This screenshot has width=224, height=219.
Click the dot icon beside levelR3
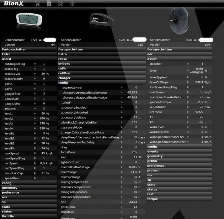35,143
